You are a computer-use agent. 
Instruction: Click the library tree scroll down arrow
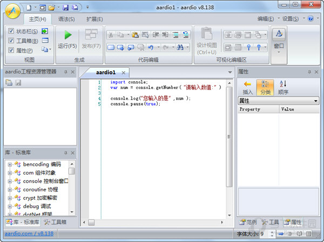pos(72,212)
